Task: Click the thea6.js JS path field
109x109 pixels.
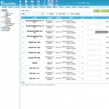Action: click(x=71, y=62)
